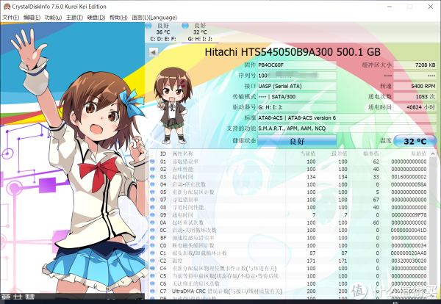Click the status icon for attribute 0C

pyautogui.click(x=152, y=230)
